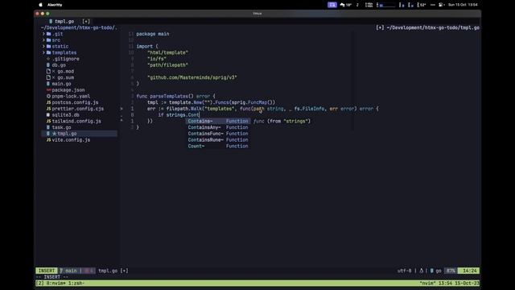Click the date and time in macOS menu bar
Screen dimensions: 515x290
(x=463, y=5)
